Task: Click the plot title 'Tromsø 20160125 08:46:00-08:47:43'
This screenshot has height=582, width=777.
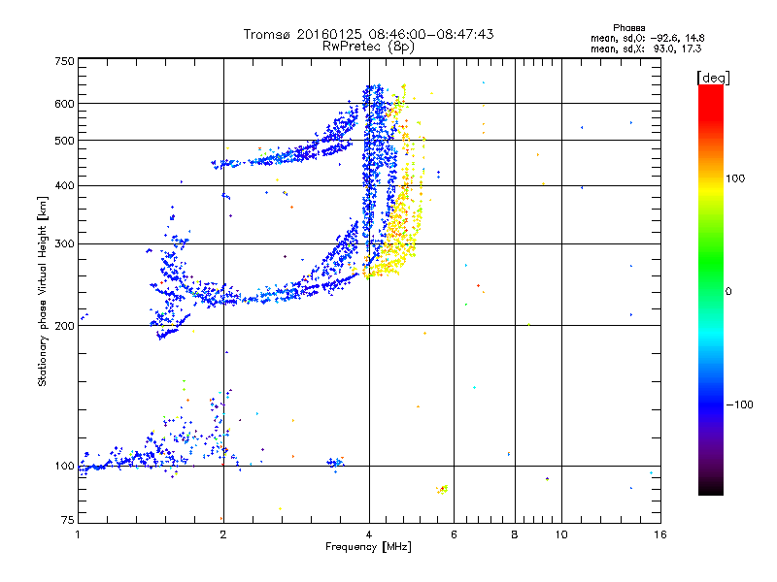Action: click(368, 34)
